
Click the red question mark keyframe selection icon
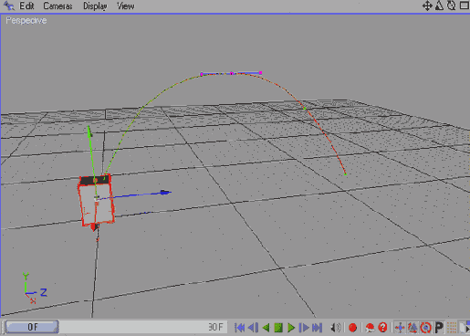382,328
